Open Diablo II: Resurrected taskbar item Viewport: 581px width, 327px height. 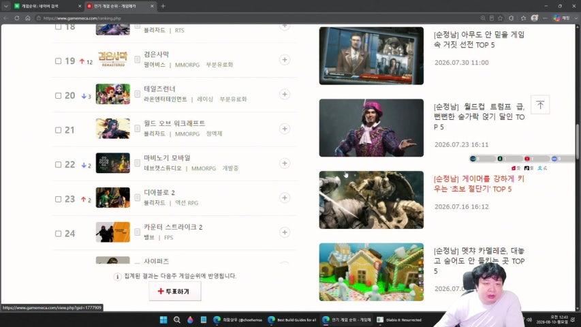point(399,320)
